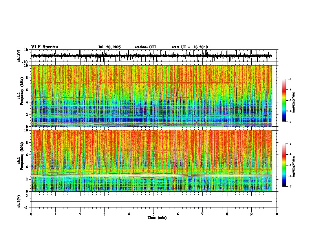Click the ch.2 spectrogram color scale bar
311x240 pixels.
click(x=284, y=165)
